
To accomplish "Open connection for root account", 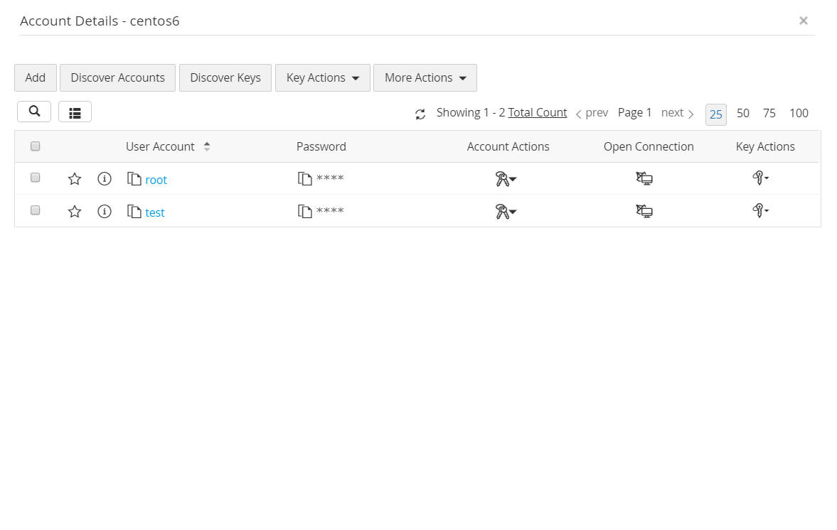I will coord(644,179).
